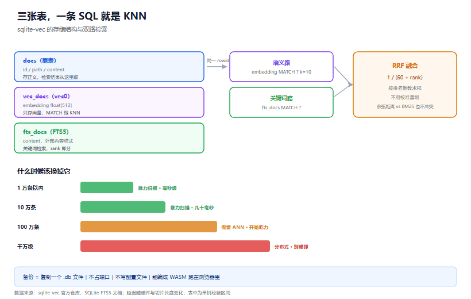471x299 pixels.
Task: Click '分布式・别硬撑' annotation
Action: pos(291,247)
